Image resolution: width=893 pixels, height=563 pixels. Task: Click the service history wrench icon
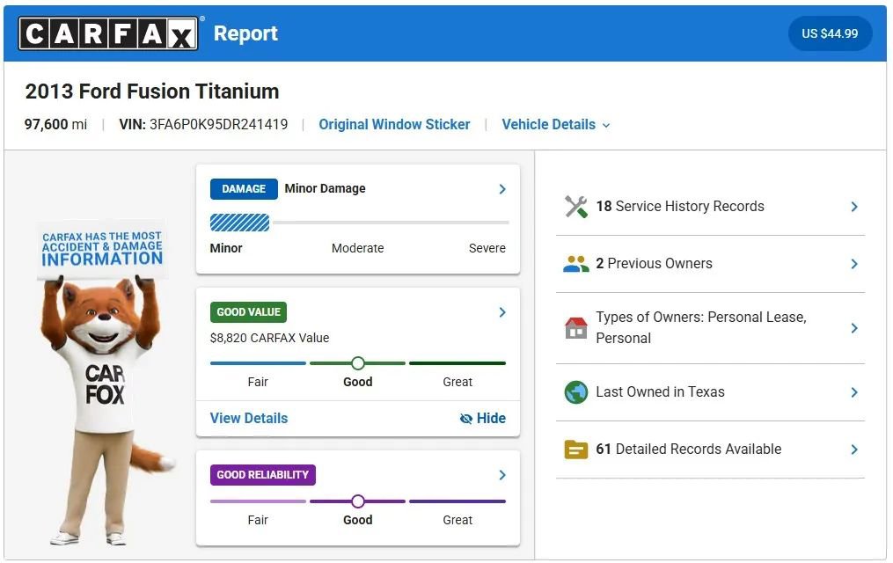(575, 206)
